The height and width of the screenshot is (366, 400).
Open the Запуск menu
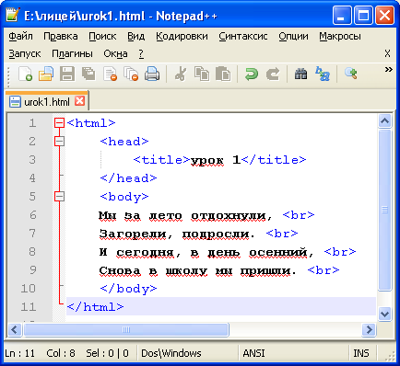coord(25,53)
